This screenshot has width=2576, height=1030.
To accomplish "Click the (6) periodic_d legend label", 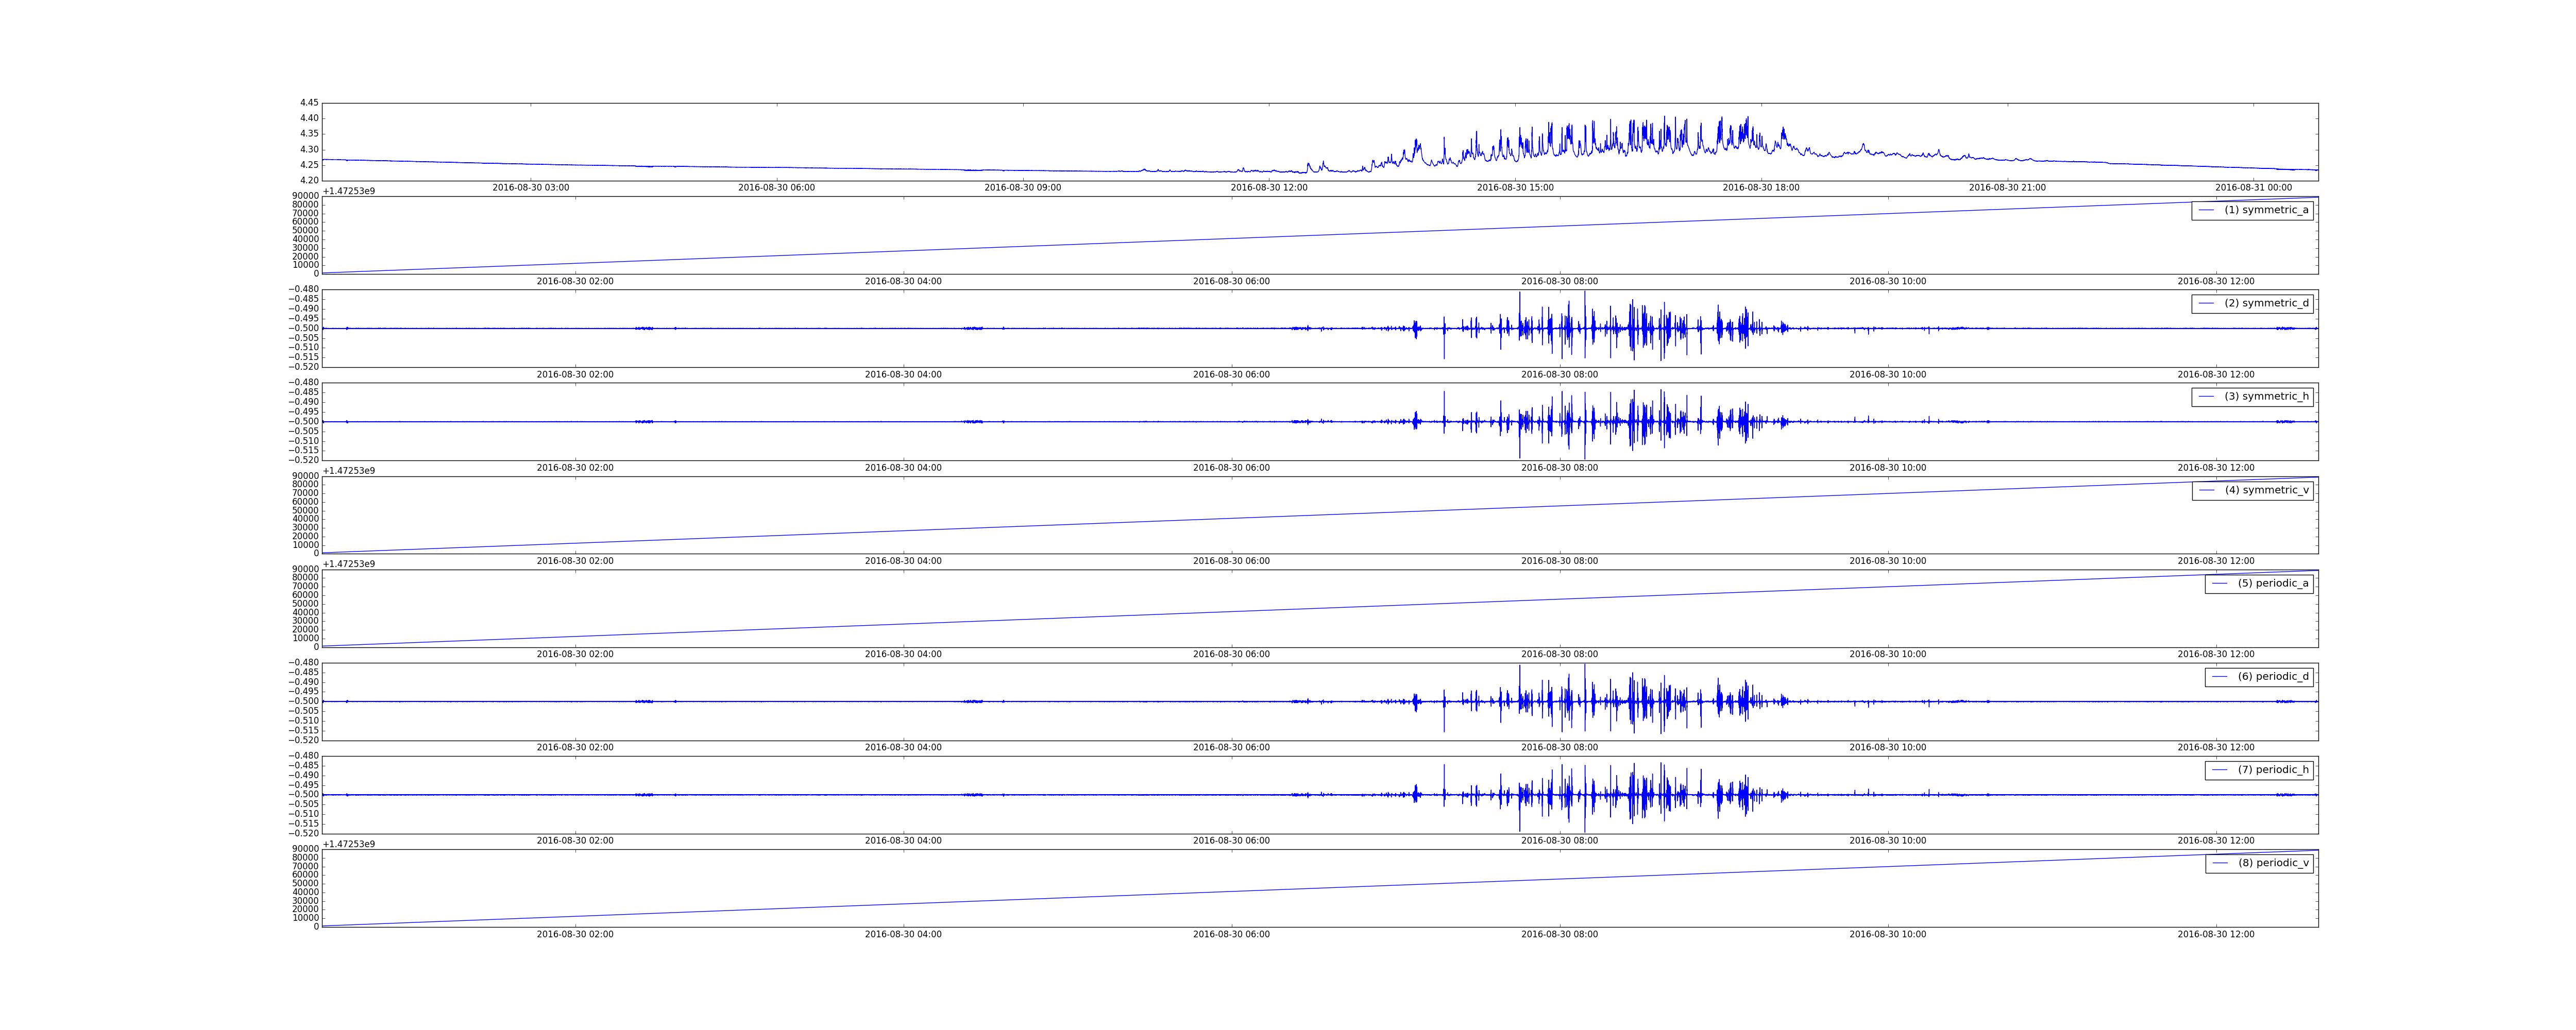I will pos(2273,677).
